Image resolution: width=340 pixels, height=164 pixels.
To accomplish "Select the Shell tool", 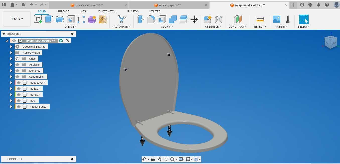I will (162, 19).
